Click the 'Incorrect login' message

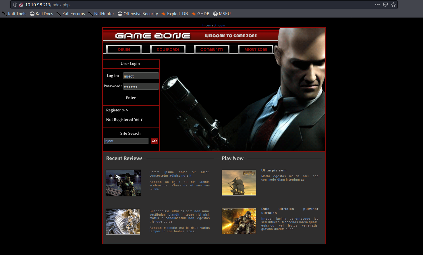214,26
